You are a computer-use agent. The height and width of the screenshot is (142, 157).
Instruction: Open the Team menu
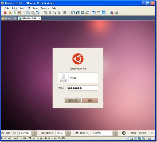coord(35,8)
